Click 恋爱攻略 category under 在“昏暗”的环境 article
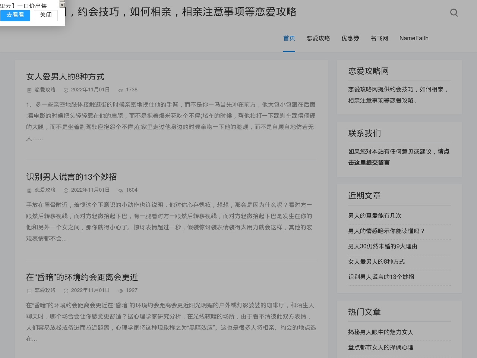The height and width of the screenshot is (358, 477). 45,291
